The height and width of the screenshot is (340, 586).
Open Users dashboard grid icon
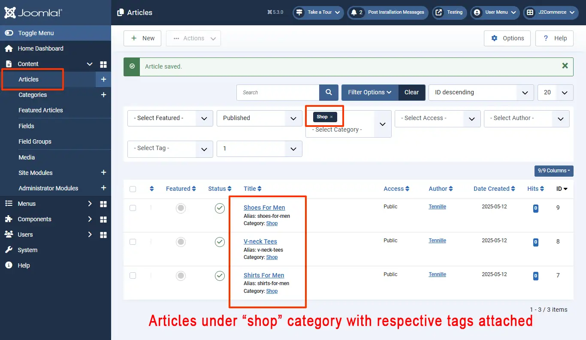tap(103, 235)
